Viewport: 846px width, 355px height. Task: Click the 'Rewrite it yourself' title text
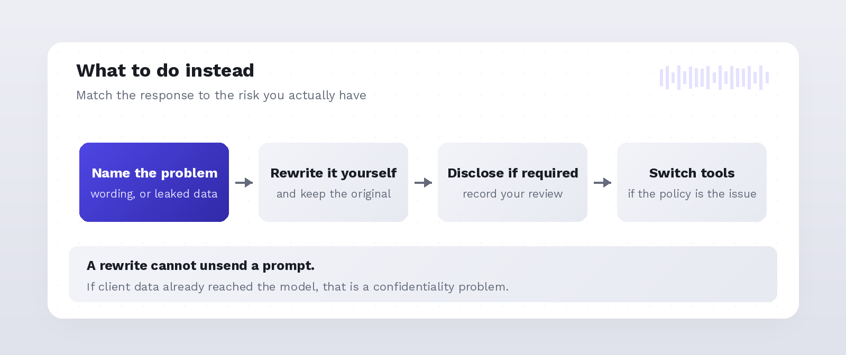pyautogui.click(x=334, y=173)
